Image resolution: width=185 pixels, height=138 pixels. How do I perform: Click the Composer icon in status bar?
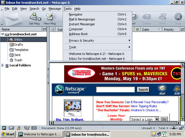tap(27, 128)
